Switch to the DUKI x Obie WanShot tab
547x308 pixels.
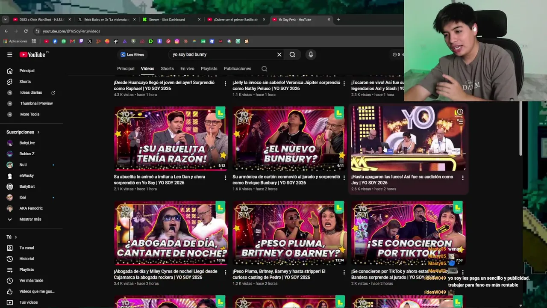[42, 19]
